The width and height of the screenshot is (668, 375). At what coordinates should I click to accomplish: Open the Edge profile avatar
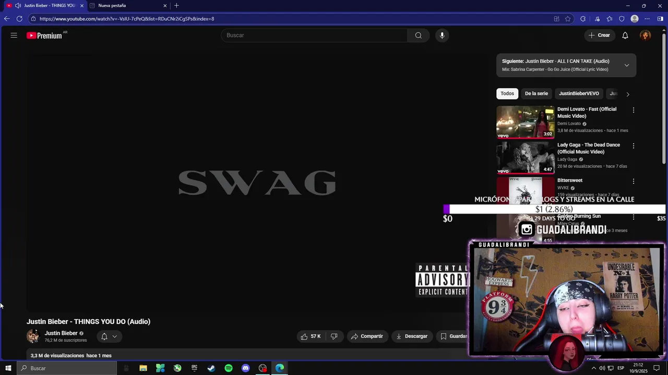[x=635, y=19]
